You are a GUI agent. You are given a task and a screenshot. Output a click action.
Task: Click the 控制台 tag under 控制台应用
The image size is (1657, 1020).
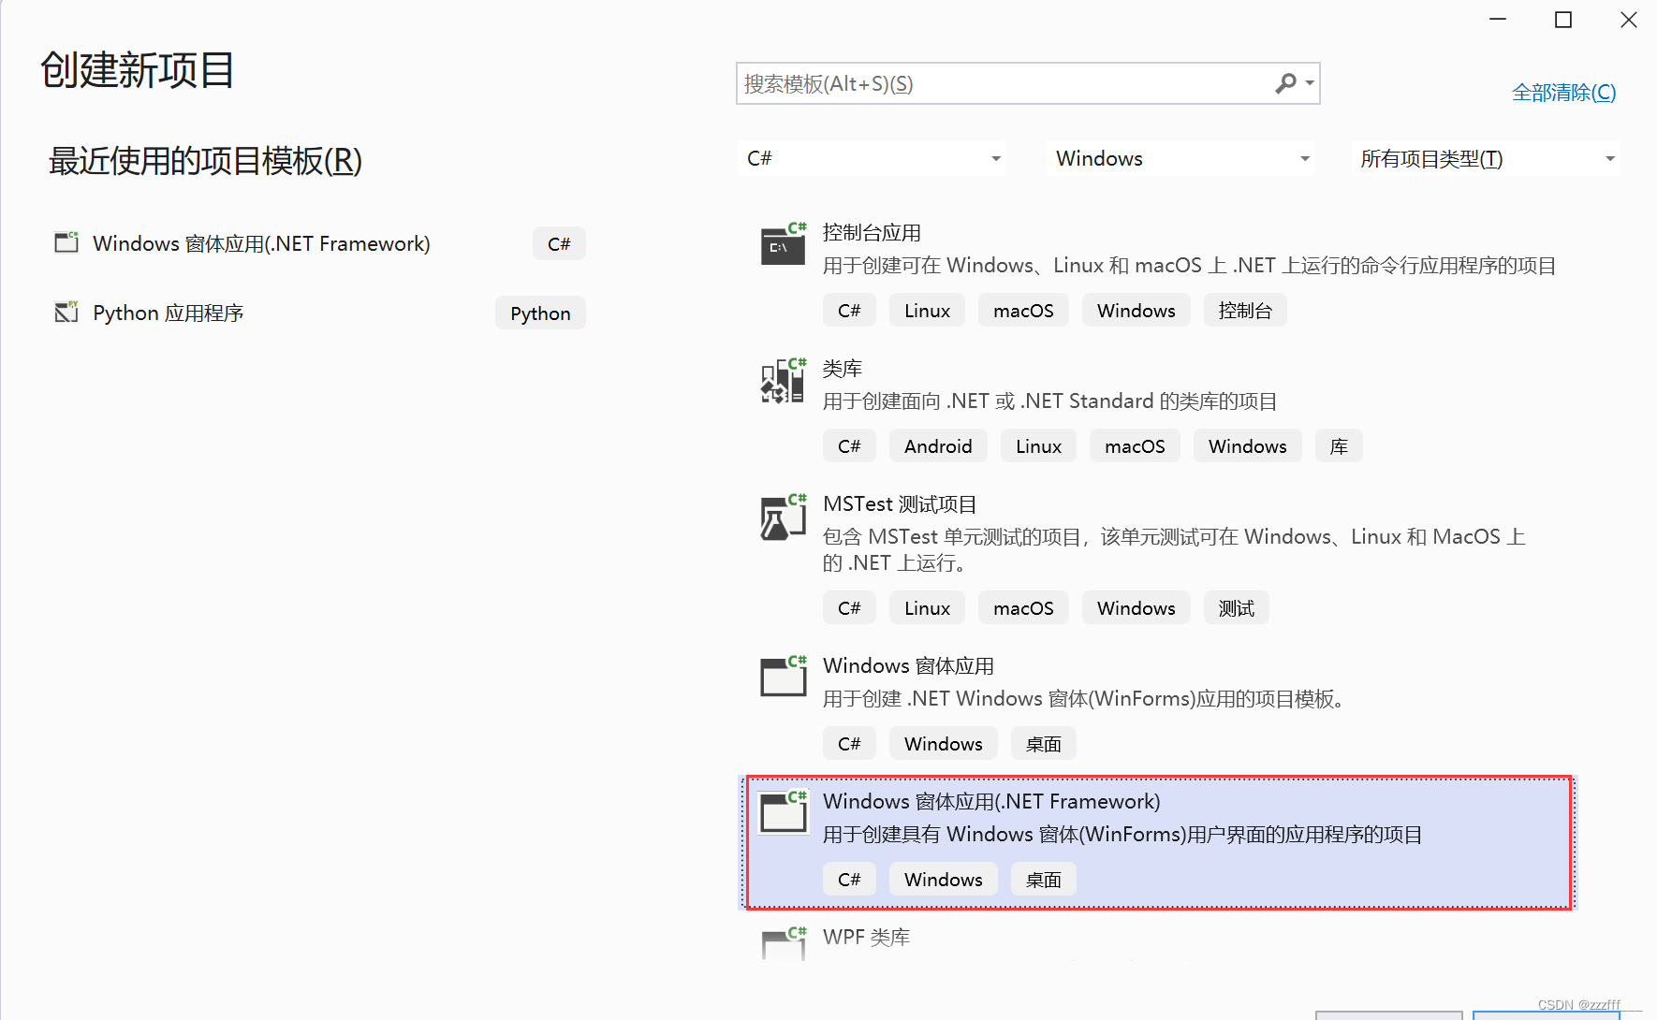pos(1245,310)
